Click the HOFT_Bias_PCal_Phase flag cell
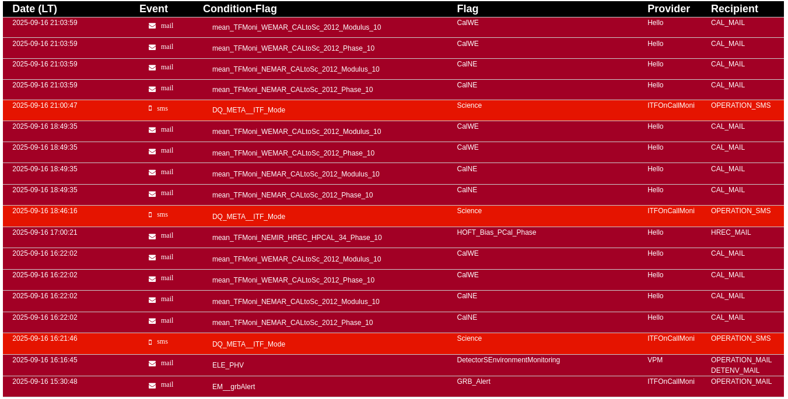 496,232
